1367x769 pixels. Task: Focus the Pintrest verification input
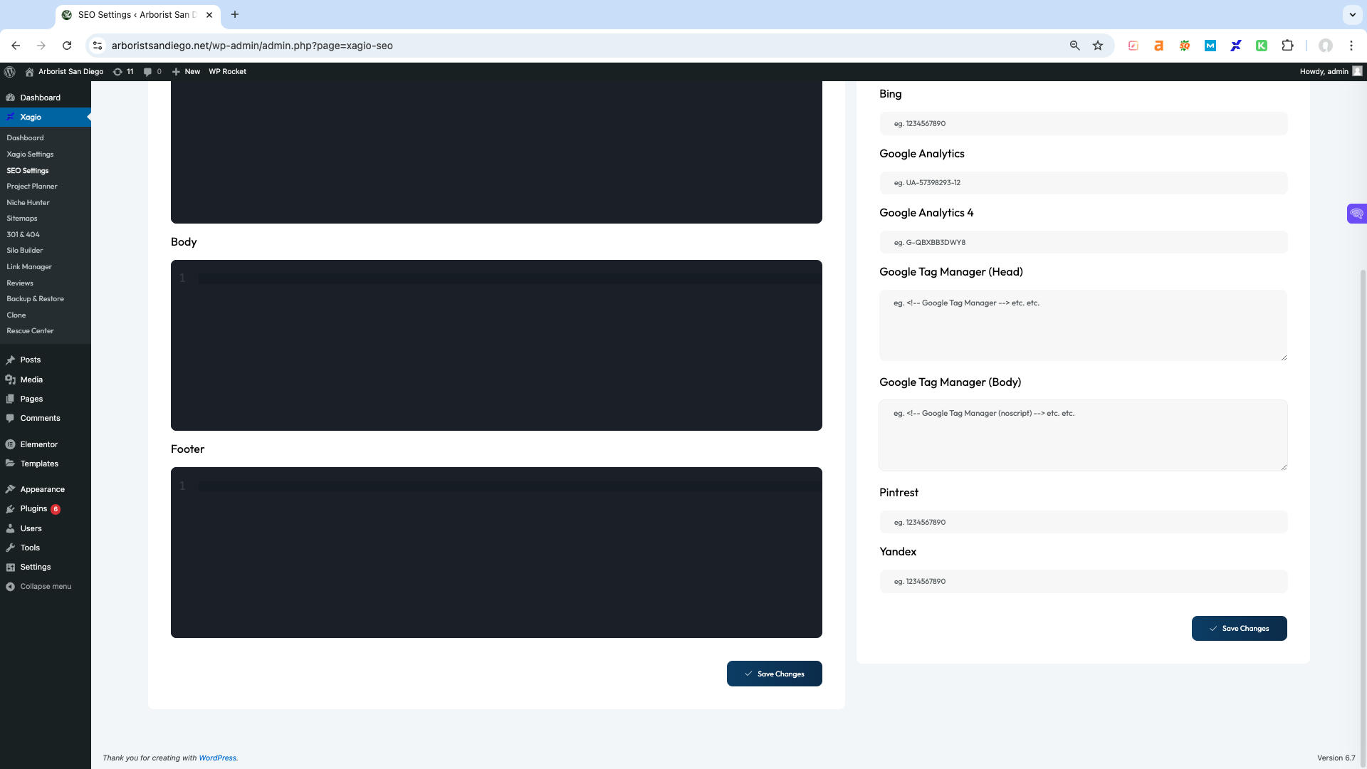click(1083, 522)
